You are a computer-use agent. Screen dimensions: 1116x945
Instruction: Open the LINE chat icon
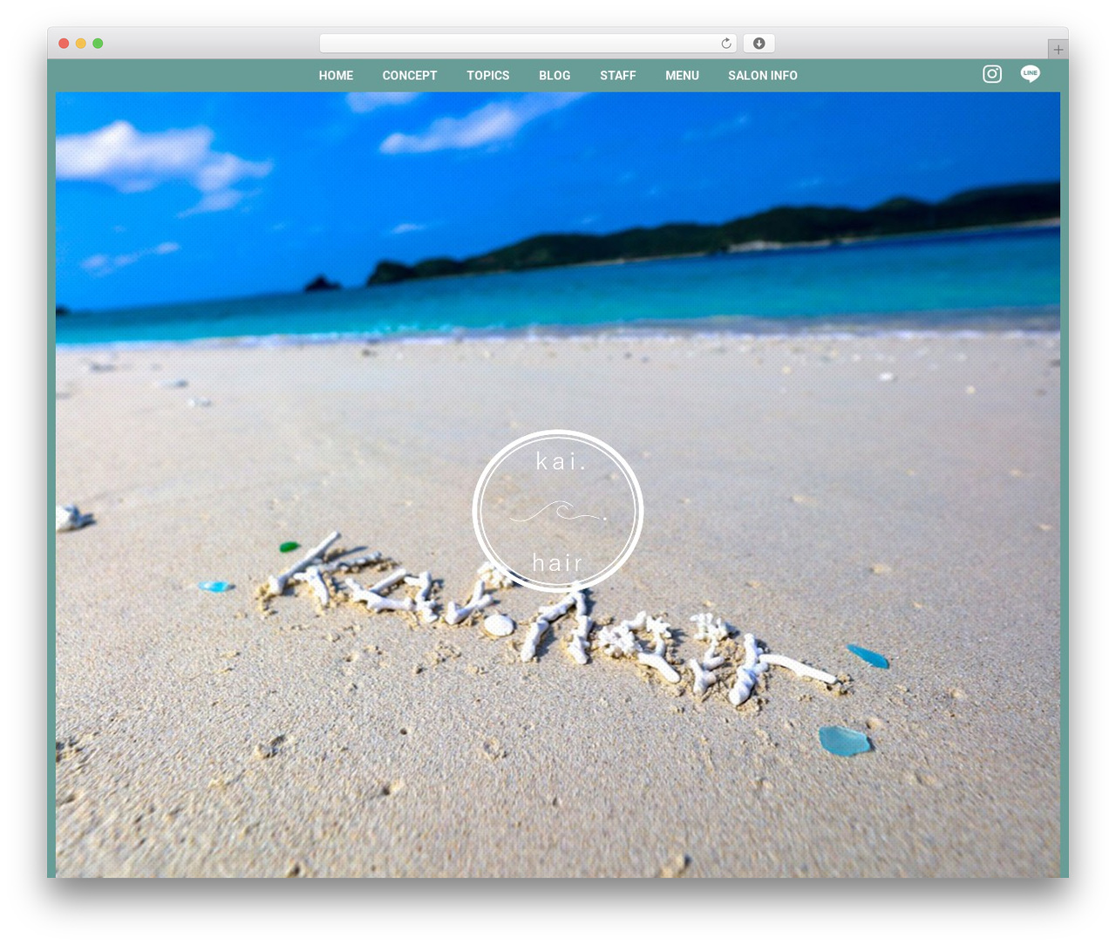1031,74
